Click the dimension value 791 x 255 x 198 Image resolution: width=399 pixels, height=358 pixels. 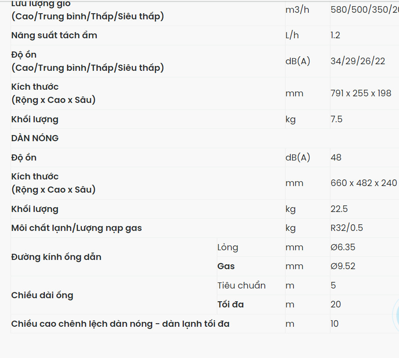pyautogui.click(x=361, y=93)
